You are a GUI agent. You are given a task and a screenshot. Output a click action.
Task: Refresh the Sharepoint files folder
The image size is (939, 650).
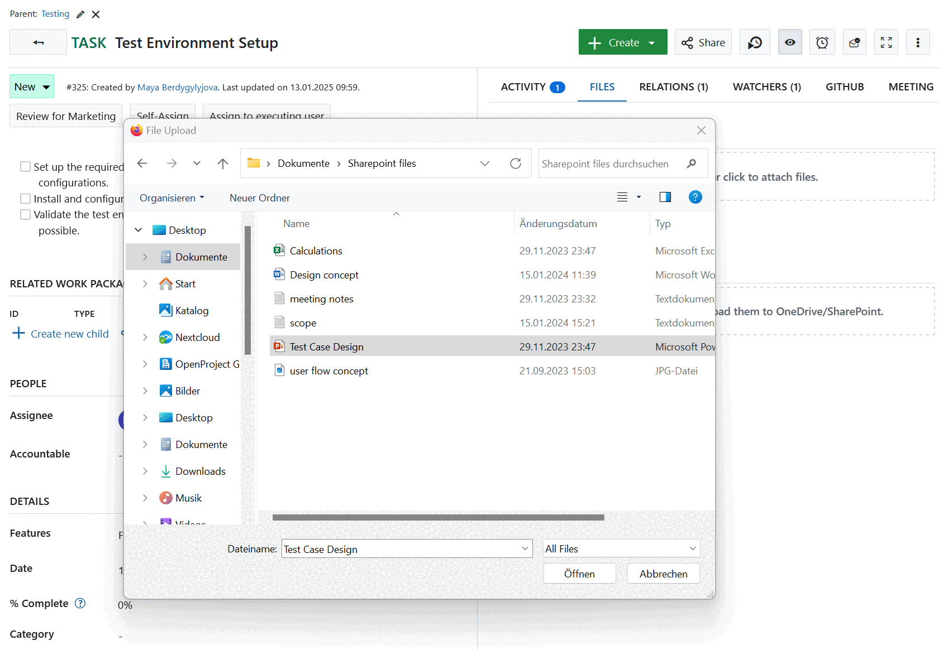click(516, 163)
